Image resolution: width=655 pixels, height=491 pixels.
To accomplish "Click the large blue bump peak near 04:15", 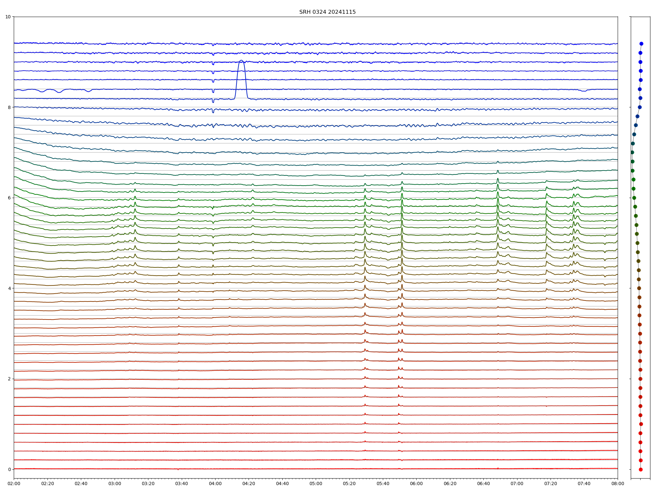I will 241,61.
